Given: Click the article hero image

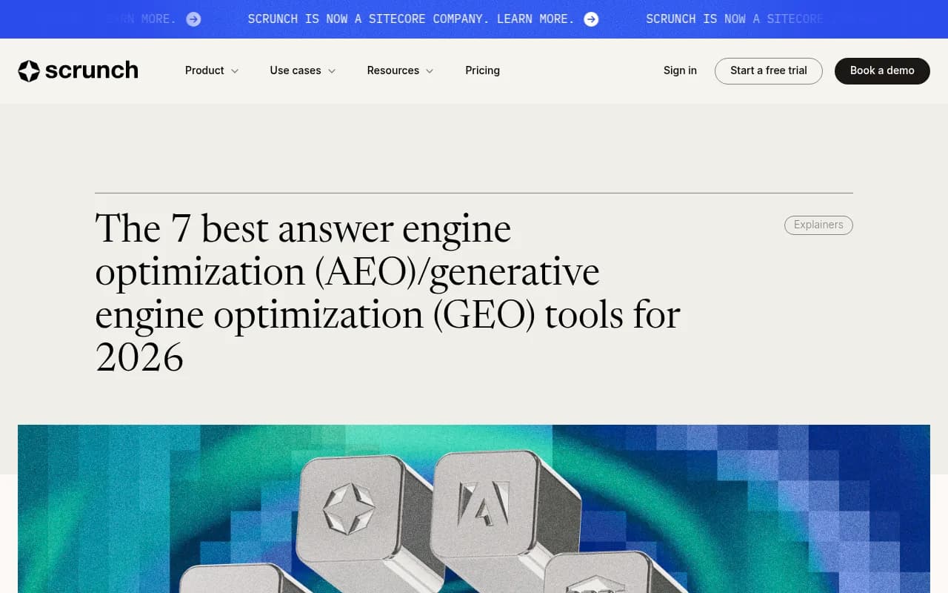Looking at the screenshot, I should (474, 508).
